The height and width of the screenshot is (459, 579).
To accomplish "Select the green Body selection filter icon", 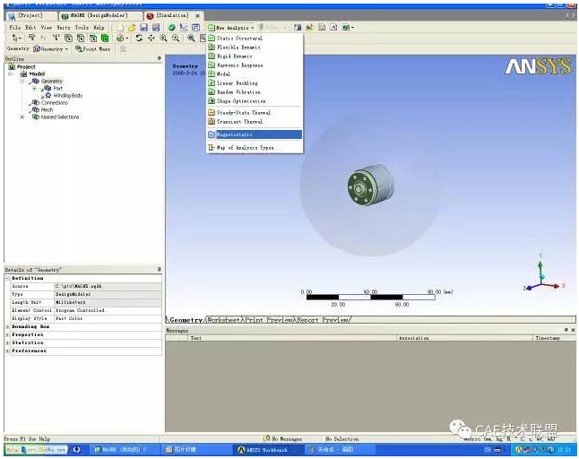I will [105, 38].
